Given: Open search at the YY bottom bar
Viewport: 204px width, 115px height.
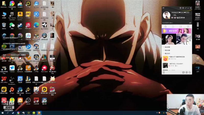Looking at the screenshot, I should [190, 72].
